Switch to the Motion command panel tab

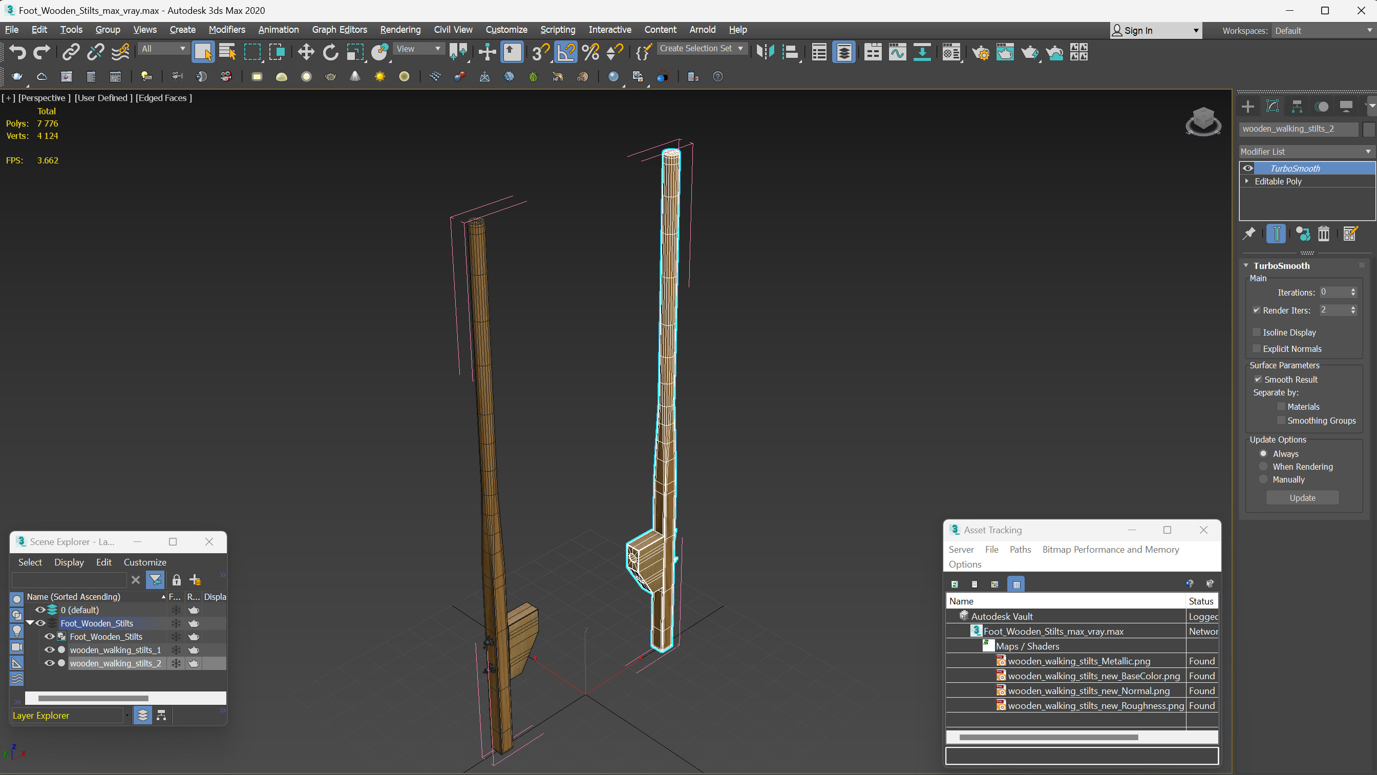click(1321, 107)
